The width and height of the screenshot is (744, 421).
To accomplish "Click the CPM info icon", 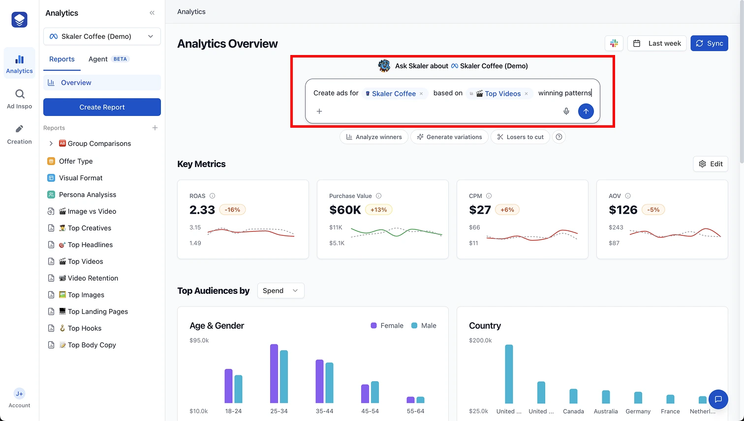I will pos(489,196).
